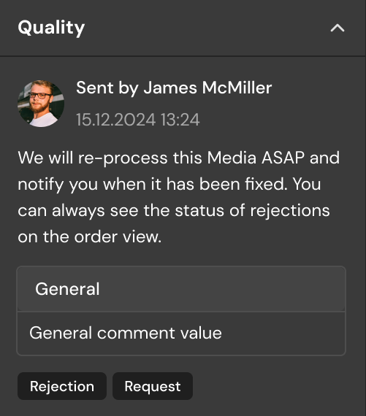Click the word 'comment' in the comment value

pos(136,334)
